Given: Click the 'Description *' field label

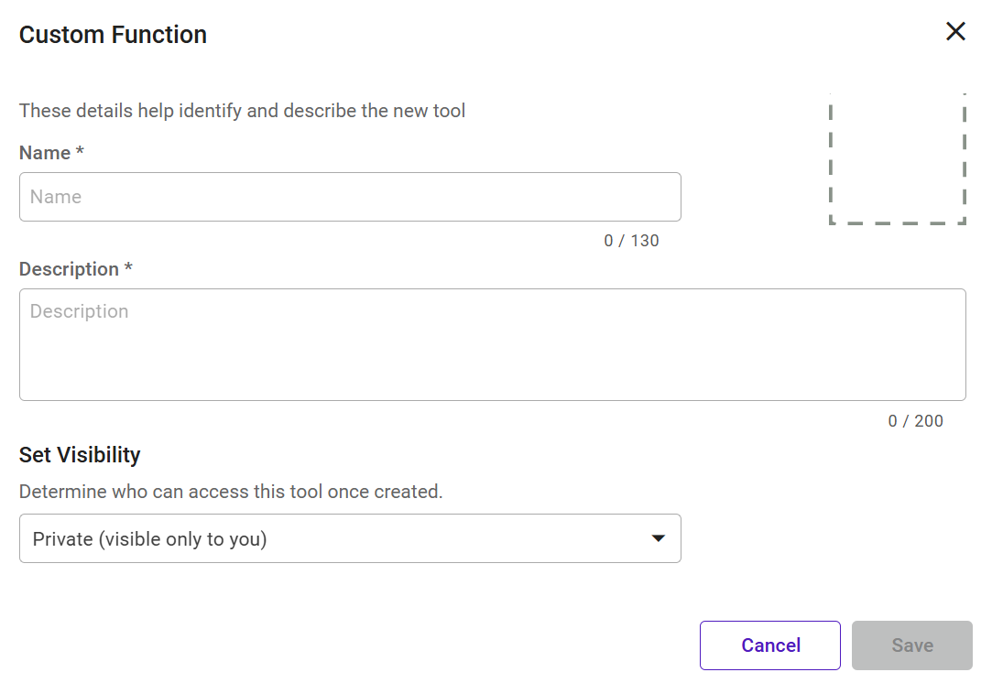Looking at the screenshot, I should click(x=70, y=269).
